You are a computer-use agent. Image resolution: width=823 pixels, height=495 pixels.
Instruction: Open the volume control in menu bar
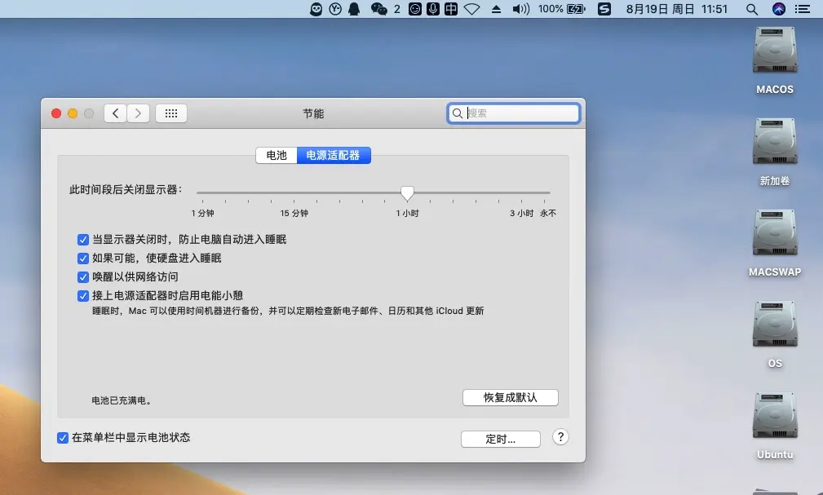click(520, 9)
